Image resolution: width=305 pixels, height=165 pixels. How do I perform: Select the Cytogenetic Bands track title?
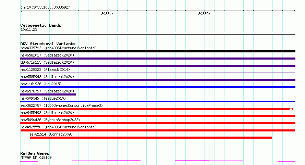click(x=41, y=25)
